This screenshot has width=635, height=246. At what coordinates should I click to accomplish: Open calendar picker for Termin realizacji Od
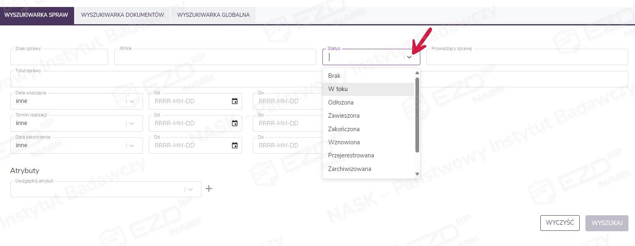click(x=235, y=123)
